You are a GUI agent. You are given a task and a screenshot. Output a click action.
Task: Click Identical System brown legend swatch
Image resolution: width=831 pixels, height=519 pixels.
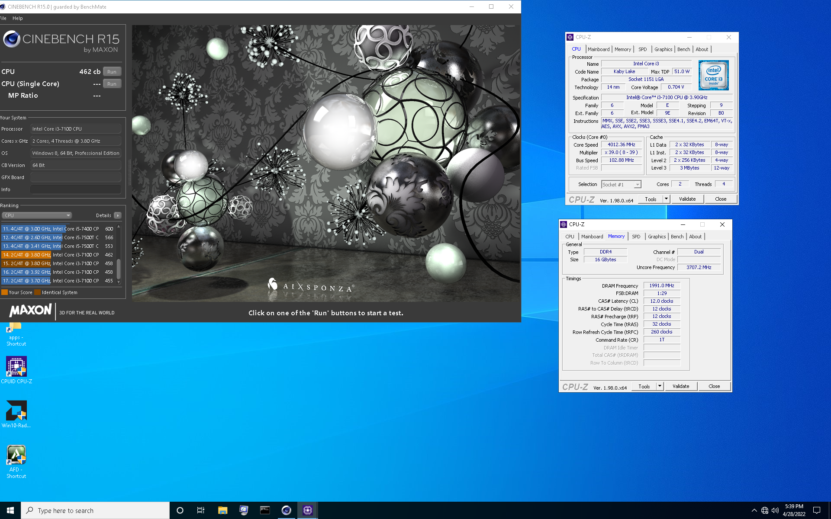coord(37,292)
